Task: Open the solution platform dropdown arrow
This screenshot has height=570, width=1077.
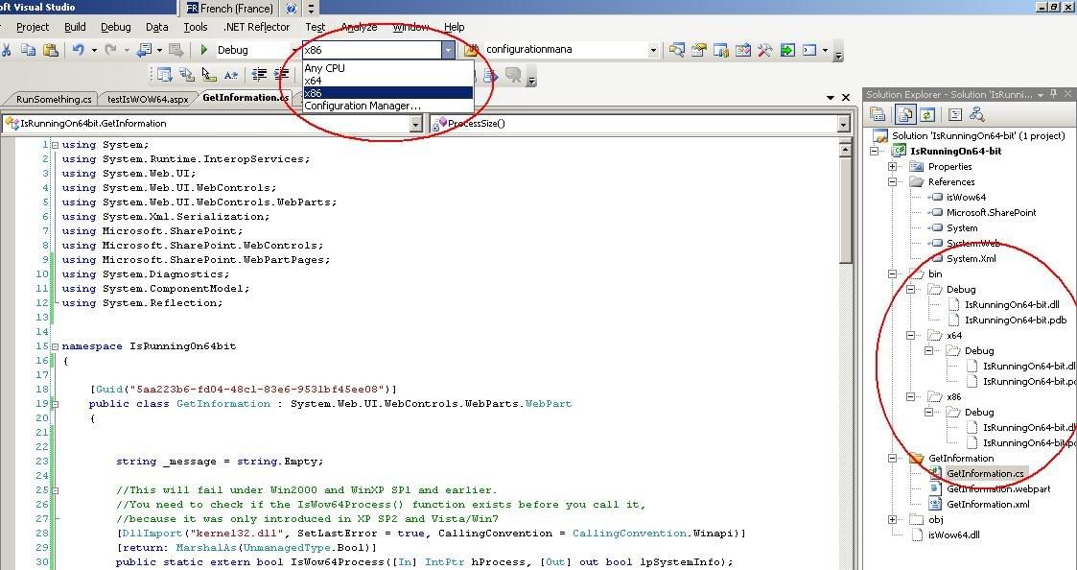Action: point(448,50)
